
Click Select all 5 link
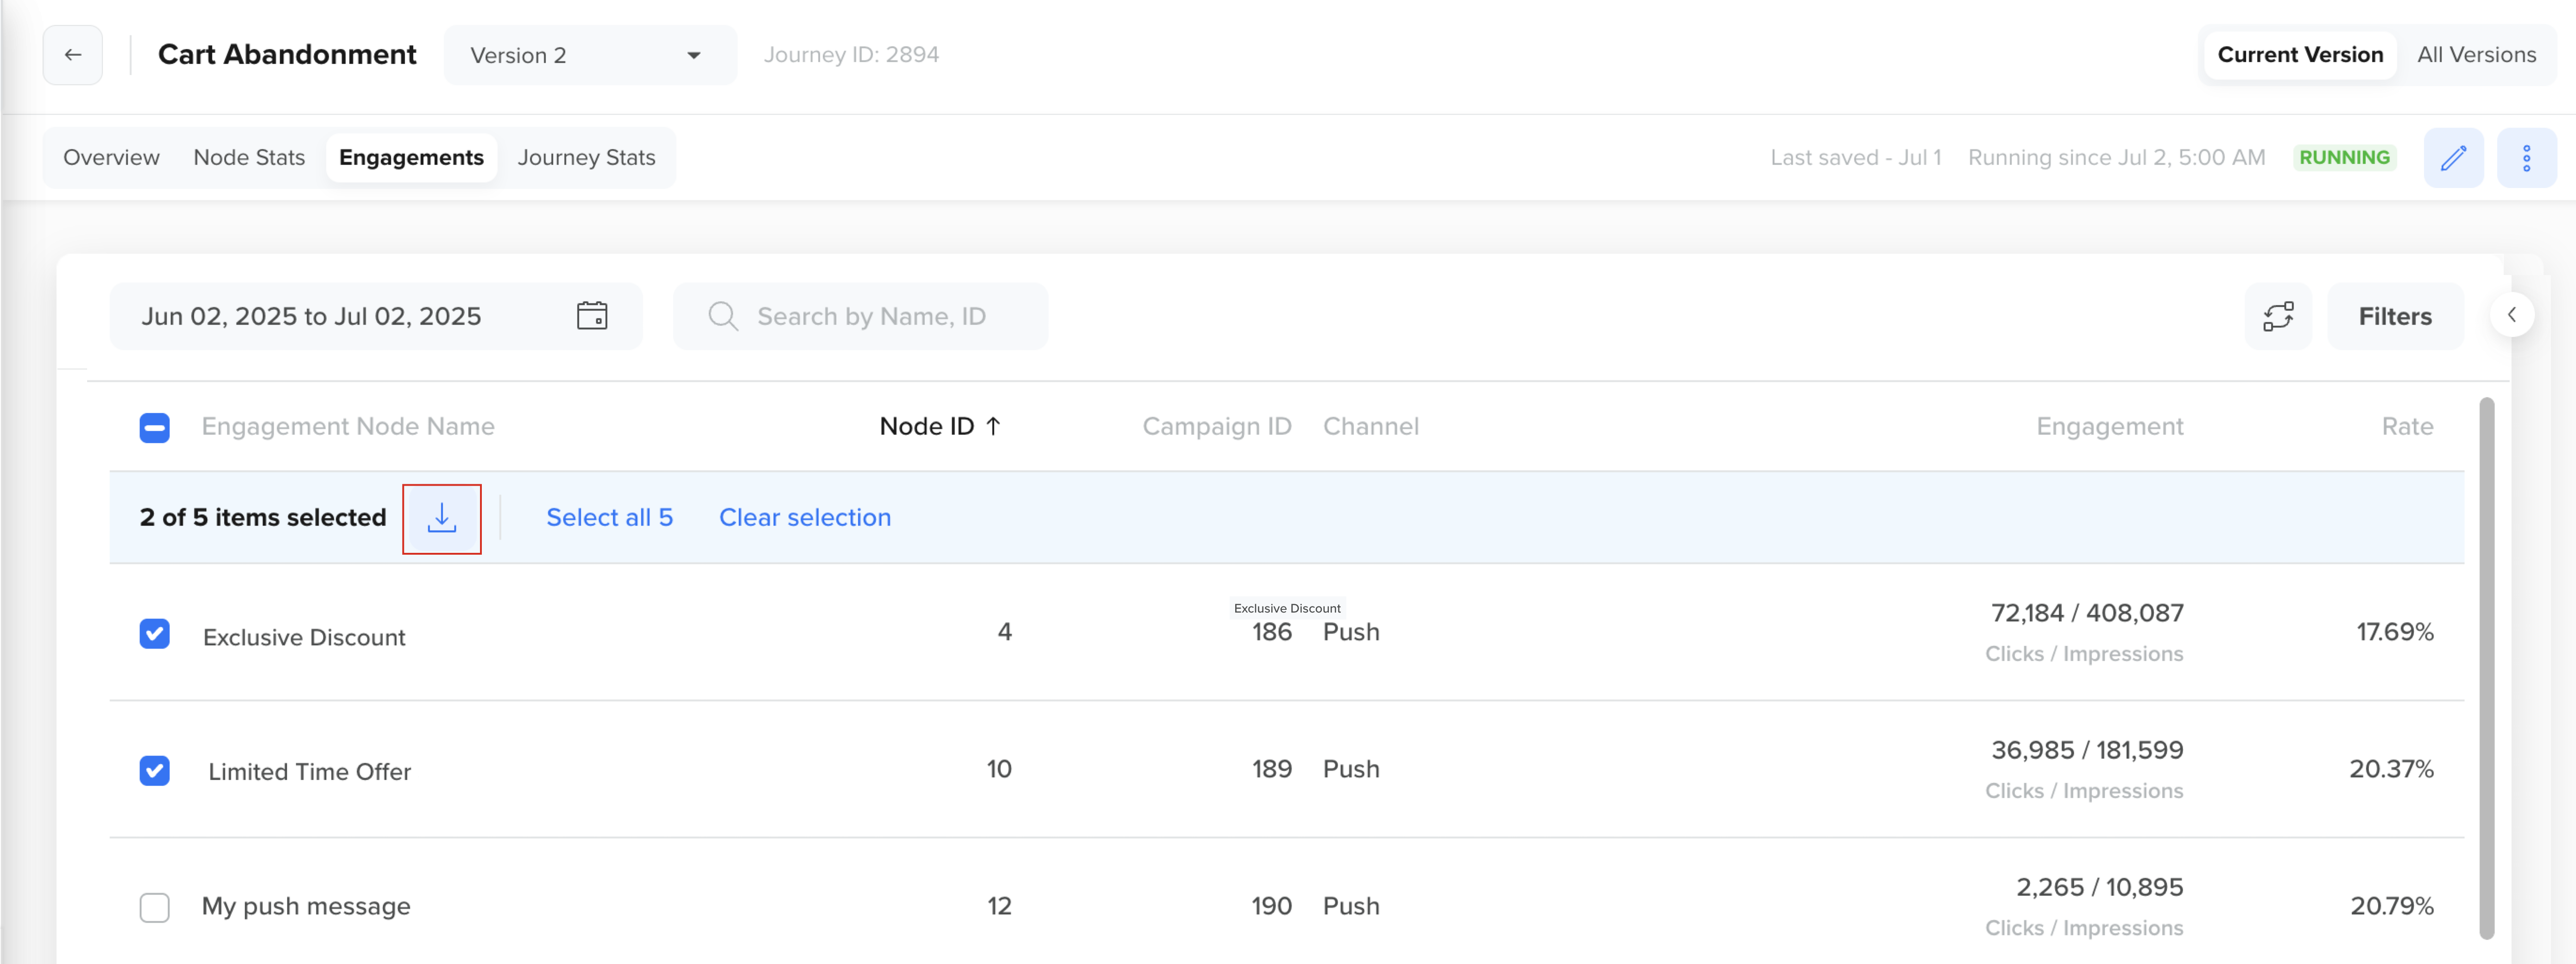610,518
